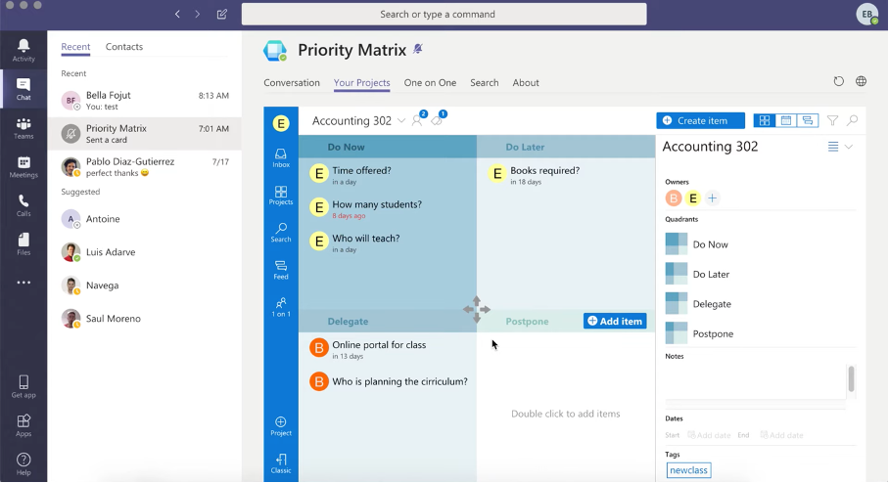Click the filter funnel icon
Screen dimensions: 889x483
click(x=832, y=120)
